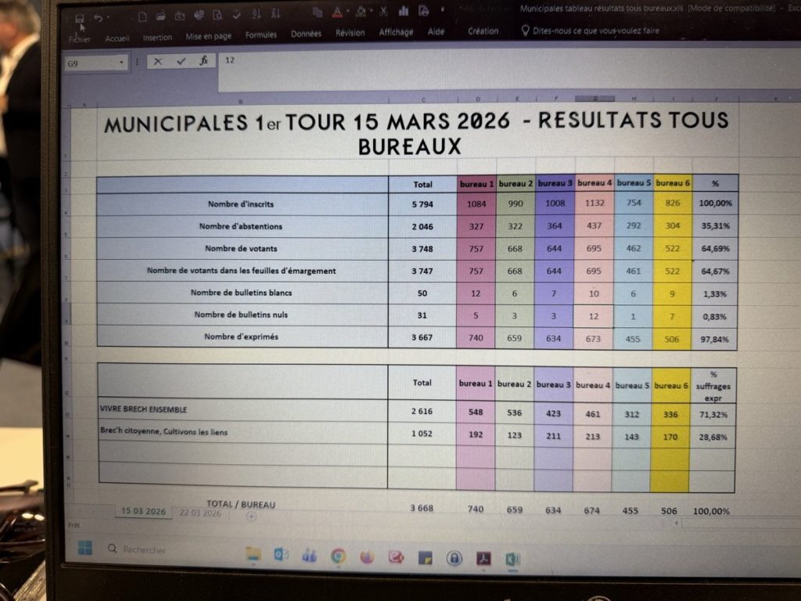Click the Undo arrow icon
Screen dimensions: 801x601
point(99,17)
